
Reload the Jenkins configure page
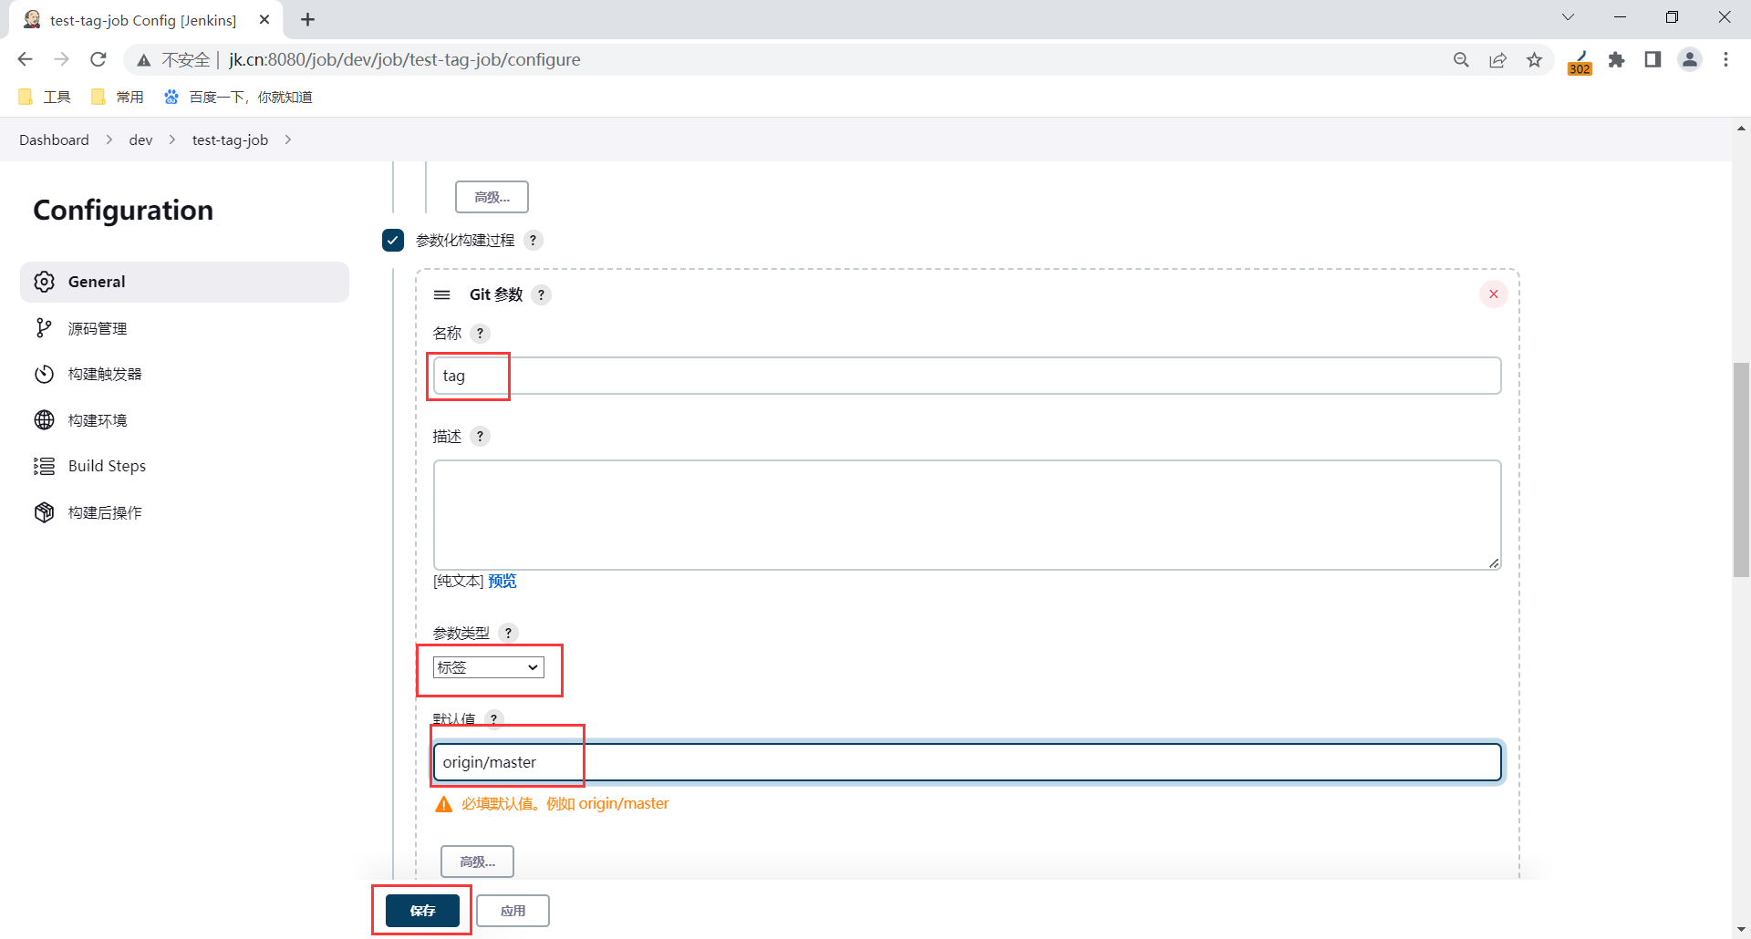[98, 59]
